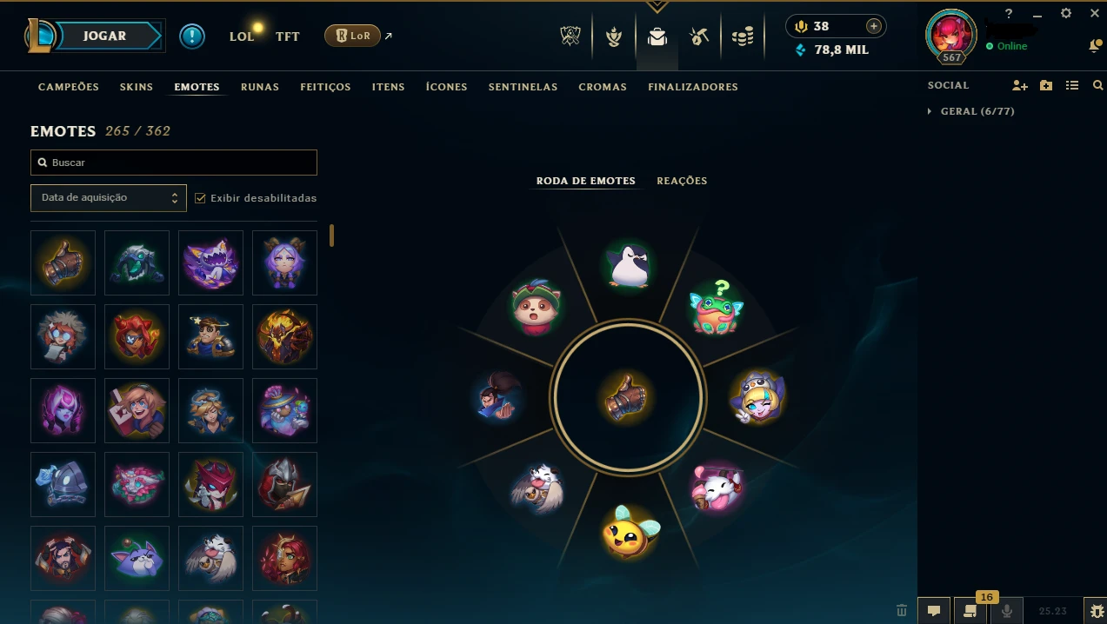Click the add friend icon
The image size is (1107, 624).
[1020, 85]
